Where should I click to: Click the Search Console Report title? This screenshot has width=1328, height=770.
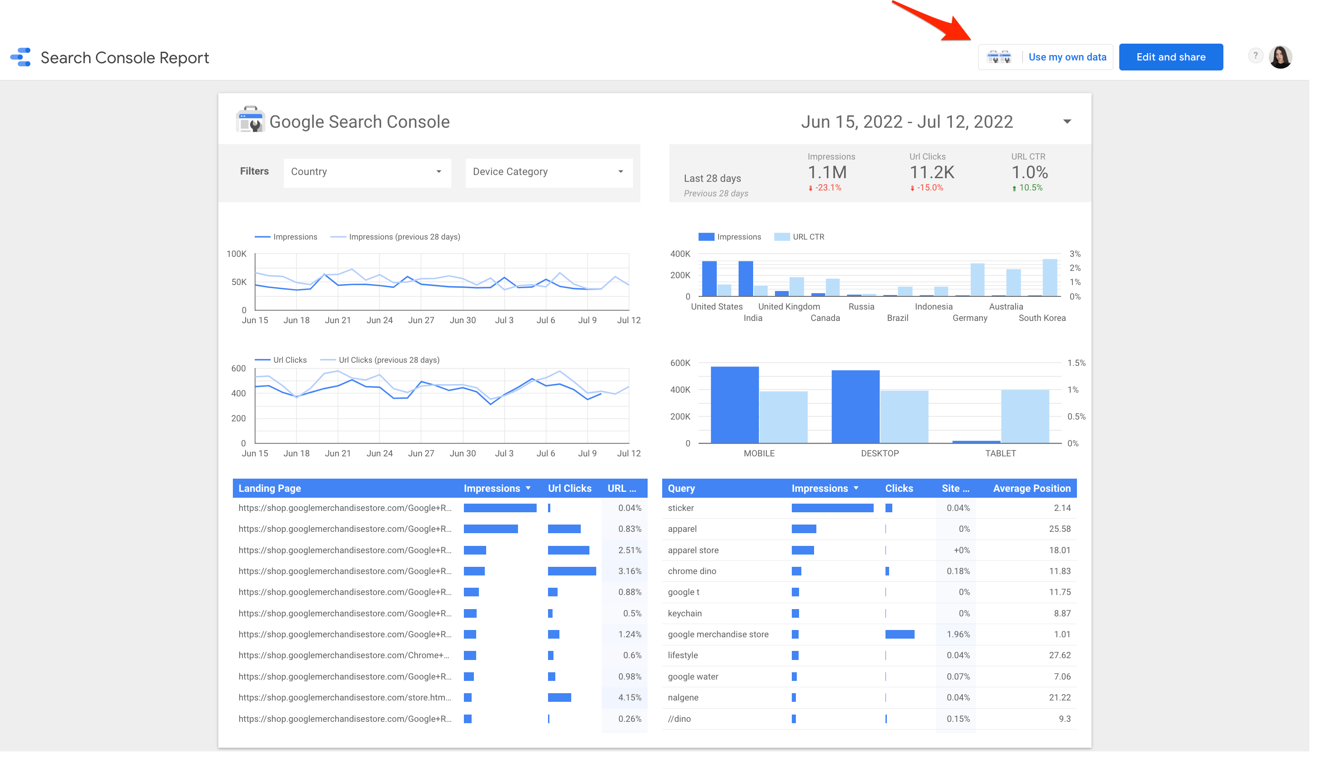[x=125, y=57]
